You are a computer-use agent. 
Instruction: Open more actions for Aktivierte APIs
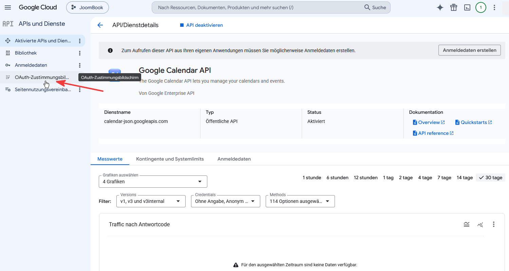[80, 41]
